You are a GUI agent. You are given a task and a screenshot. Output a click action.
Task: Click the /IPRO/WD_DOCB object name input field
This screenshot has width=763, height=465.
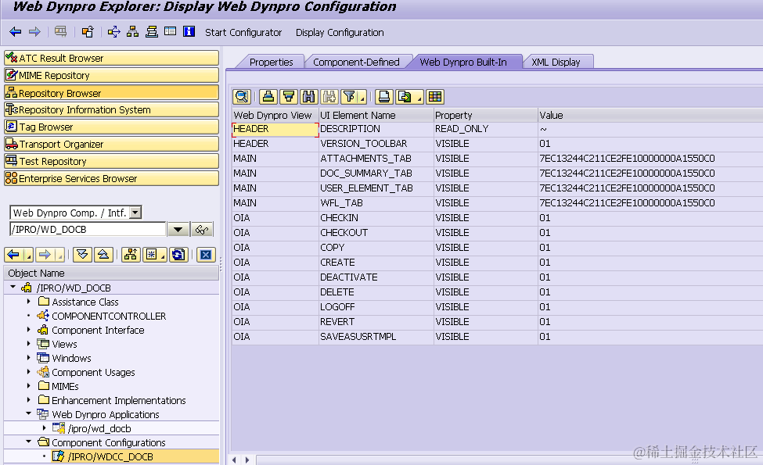88,229
